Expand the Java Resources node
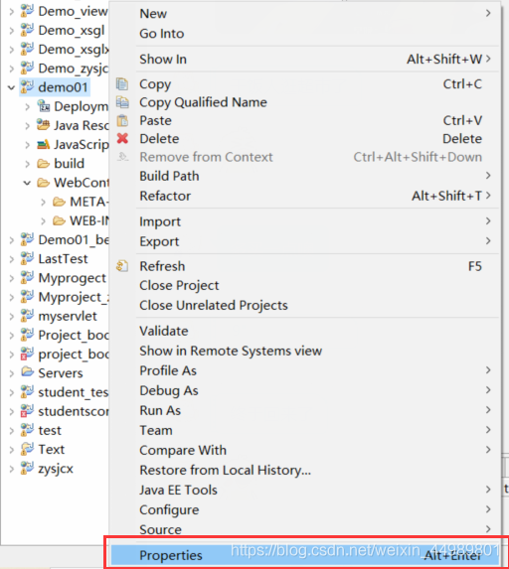Screen dimensions: 509x569 click(x=27, y=125)
